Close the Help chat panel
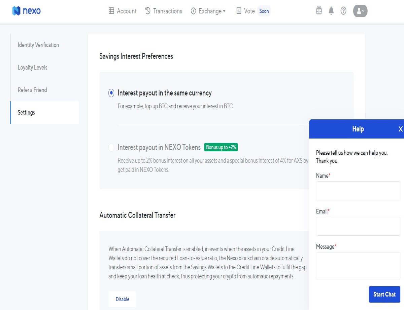This screenshot has width=404, height=310. pos(400,129)
